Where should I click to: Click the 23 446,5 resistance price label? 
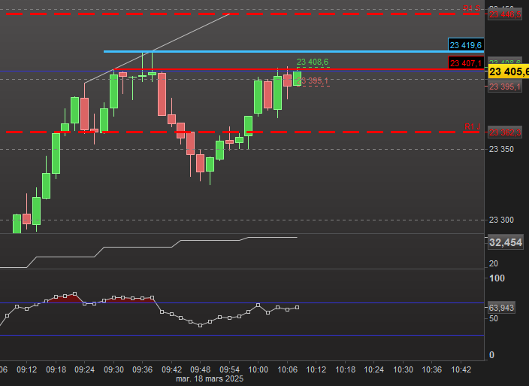(505, 14)
